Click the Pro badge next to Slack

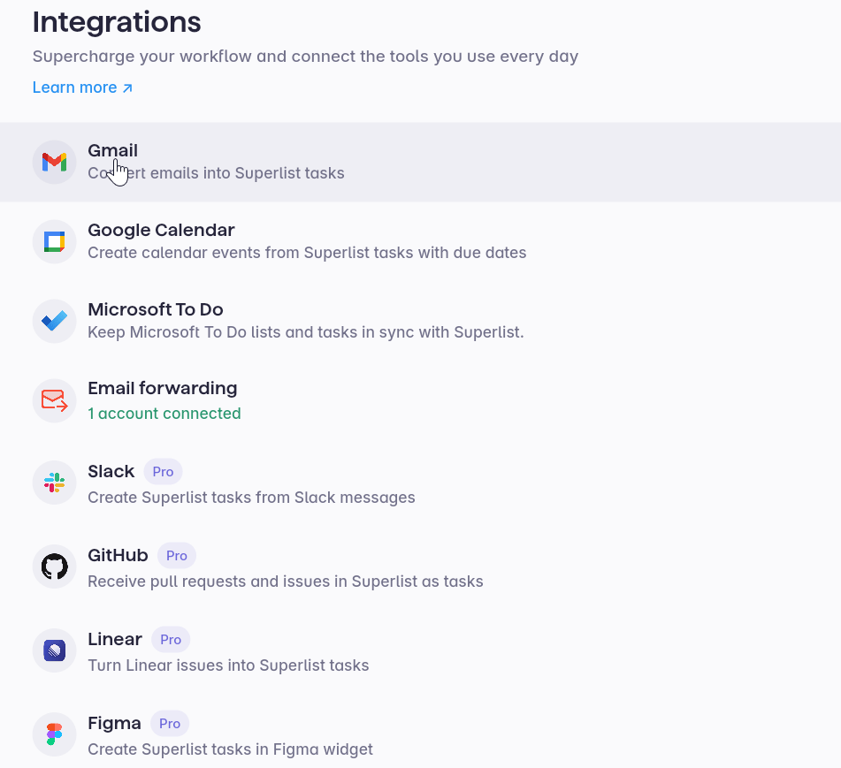point(163,472)
